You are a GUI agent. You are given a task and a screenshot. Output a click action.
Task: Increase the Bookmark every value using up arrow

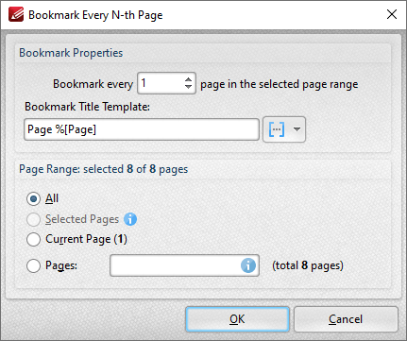[x=188, y=79]
